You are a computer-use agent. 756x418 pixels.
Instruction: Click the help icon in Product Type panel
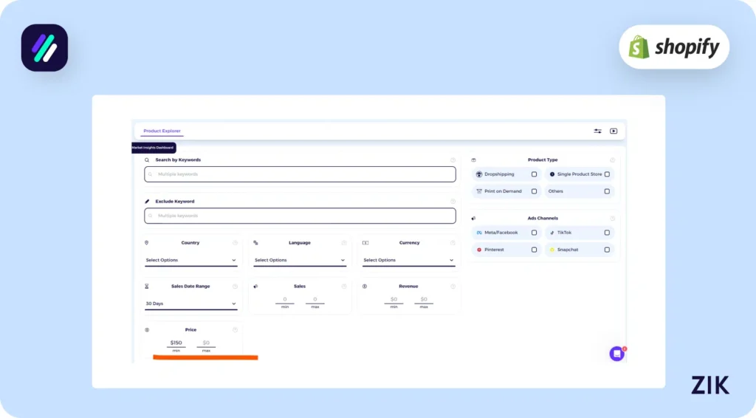tap(612, 160)
